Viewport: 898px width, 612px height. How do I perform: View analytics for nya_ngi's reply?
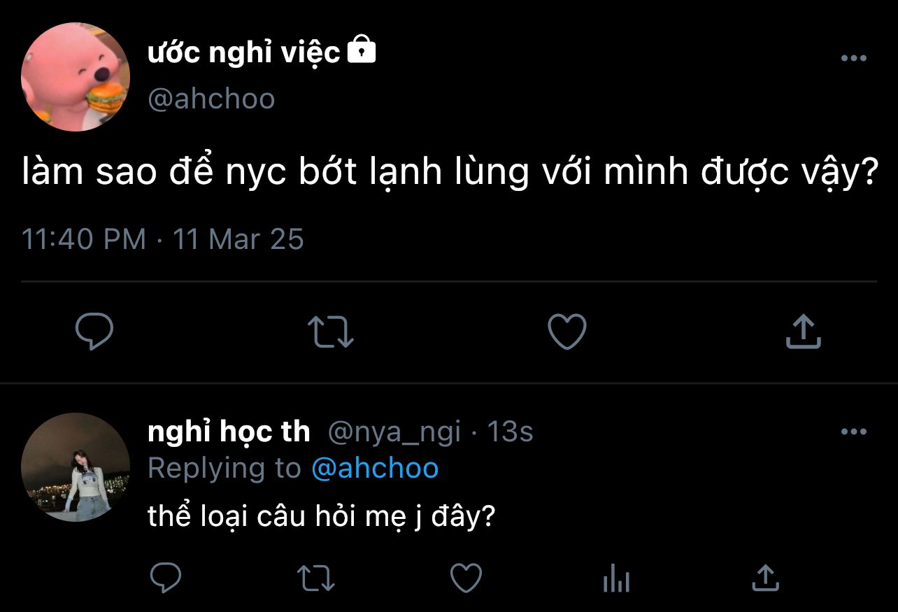pos(616,579)
